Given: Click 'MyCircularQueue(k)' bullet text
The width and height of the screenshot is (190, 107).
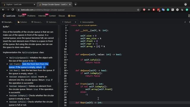Looking at the screenshot, I should click(x=19, y=58).
